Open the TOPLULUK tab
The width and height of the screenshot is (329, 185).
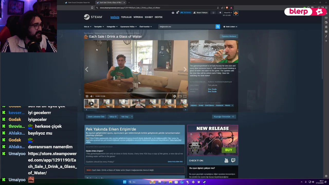pos(126,17)
